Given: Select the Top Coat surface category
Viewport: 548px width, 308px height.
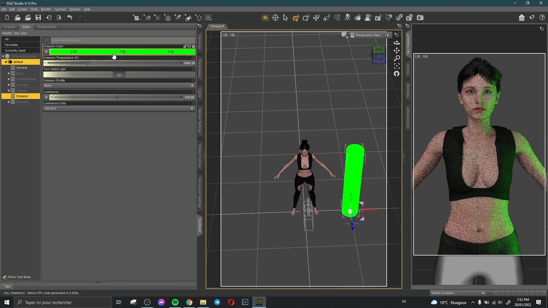Looking at the screenshot, I should 22,85.
